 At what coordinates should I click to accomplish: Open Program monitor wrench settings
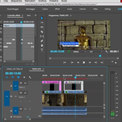(x=106, y=52)
